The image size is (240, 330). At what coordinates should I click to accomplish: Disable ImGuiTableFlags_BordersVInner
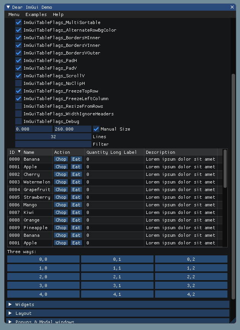click(19, 45)
